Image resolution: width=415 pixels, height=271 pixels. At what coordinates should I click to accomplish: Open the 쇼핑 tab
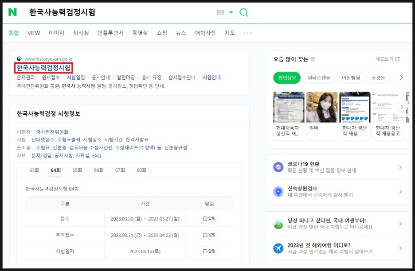[162, 33]
